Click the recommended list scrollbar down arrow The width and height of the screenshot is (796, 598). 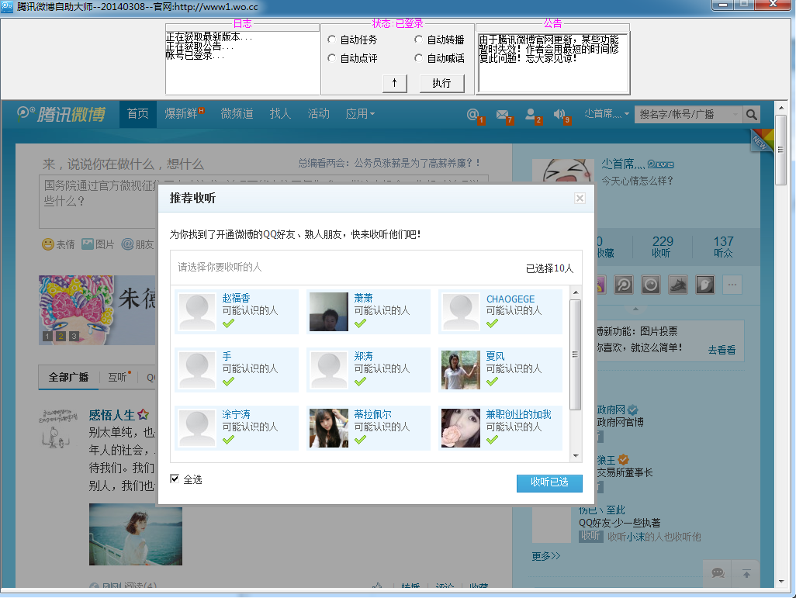(576, 456)
